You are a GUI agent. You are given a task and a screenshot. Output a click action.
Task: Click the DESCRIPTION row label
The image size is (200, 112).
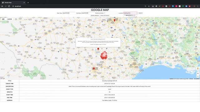click(x=10, y=86)
